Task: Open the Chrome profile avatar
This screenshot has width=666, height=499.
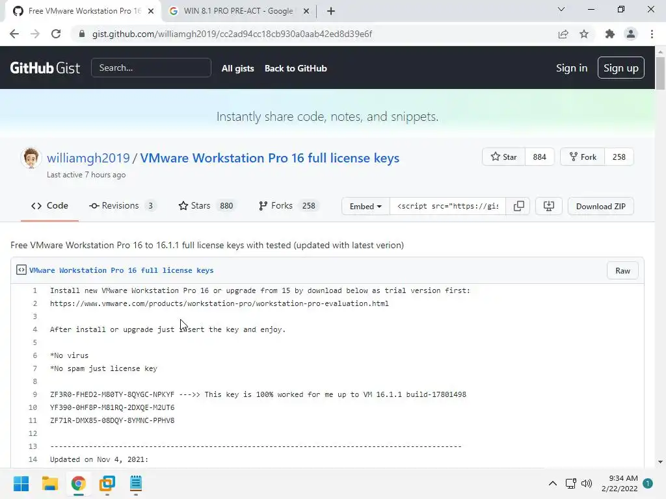Action: click(631, 34)
